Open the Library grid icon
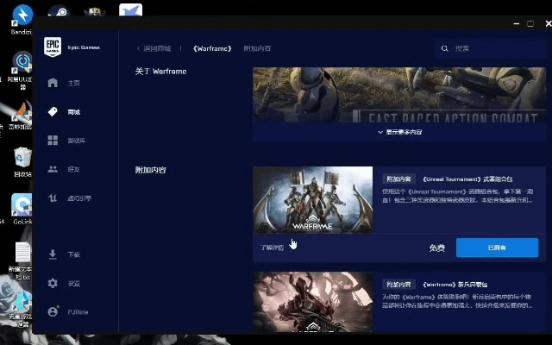The height and width of the screenshot is (345, 552). click(53, 140)
